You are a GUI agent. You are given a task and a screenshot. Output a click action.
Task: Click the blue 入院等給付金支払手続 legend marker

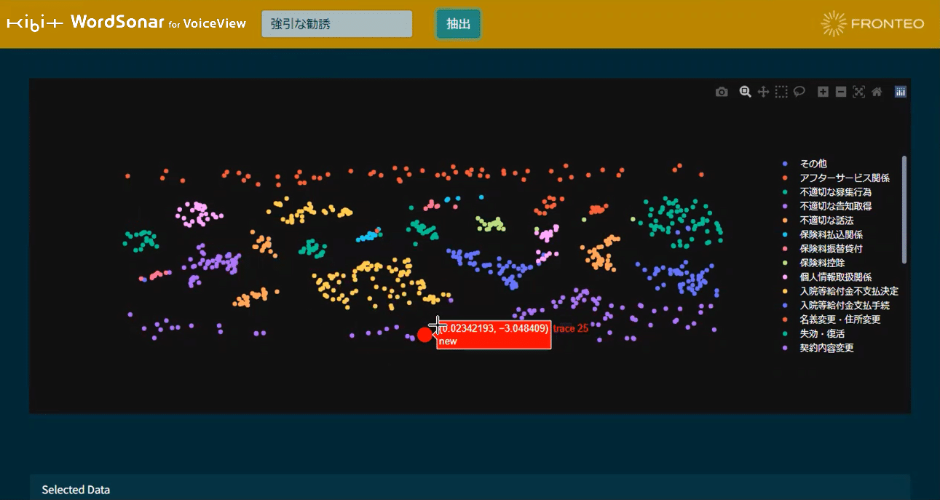pyautogui.click(x=784, y=305)
